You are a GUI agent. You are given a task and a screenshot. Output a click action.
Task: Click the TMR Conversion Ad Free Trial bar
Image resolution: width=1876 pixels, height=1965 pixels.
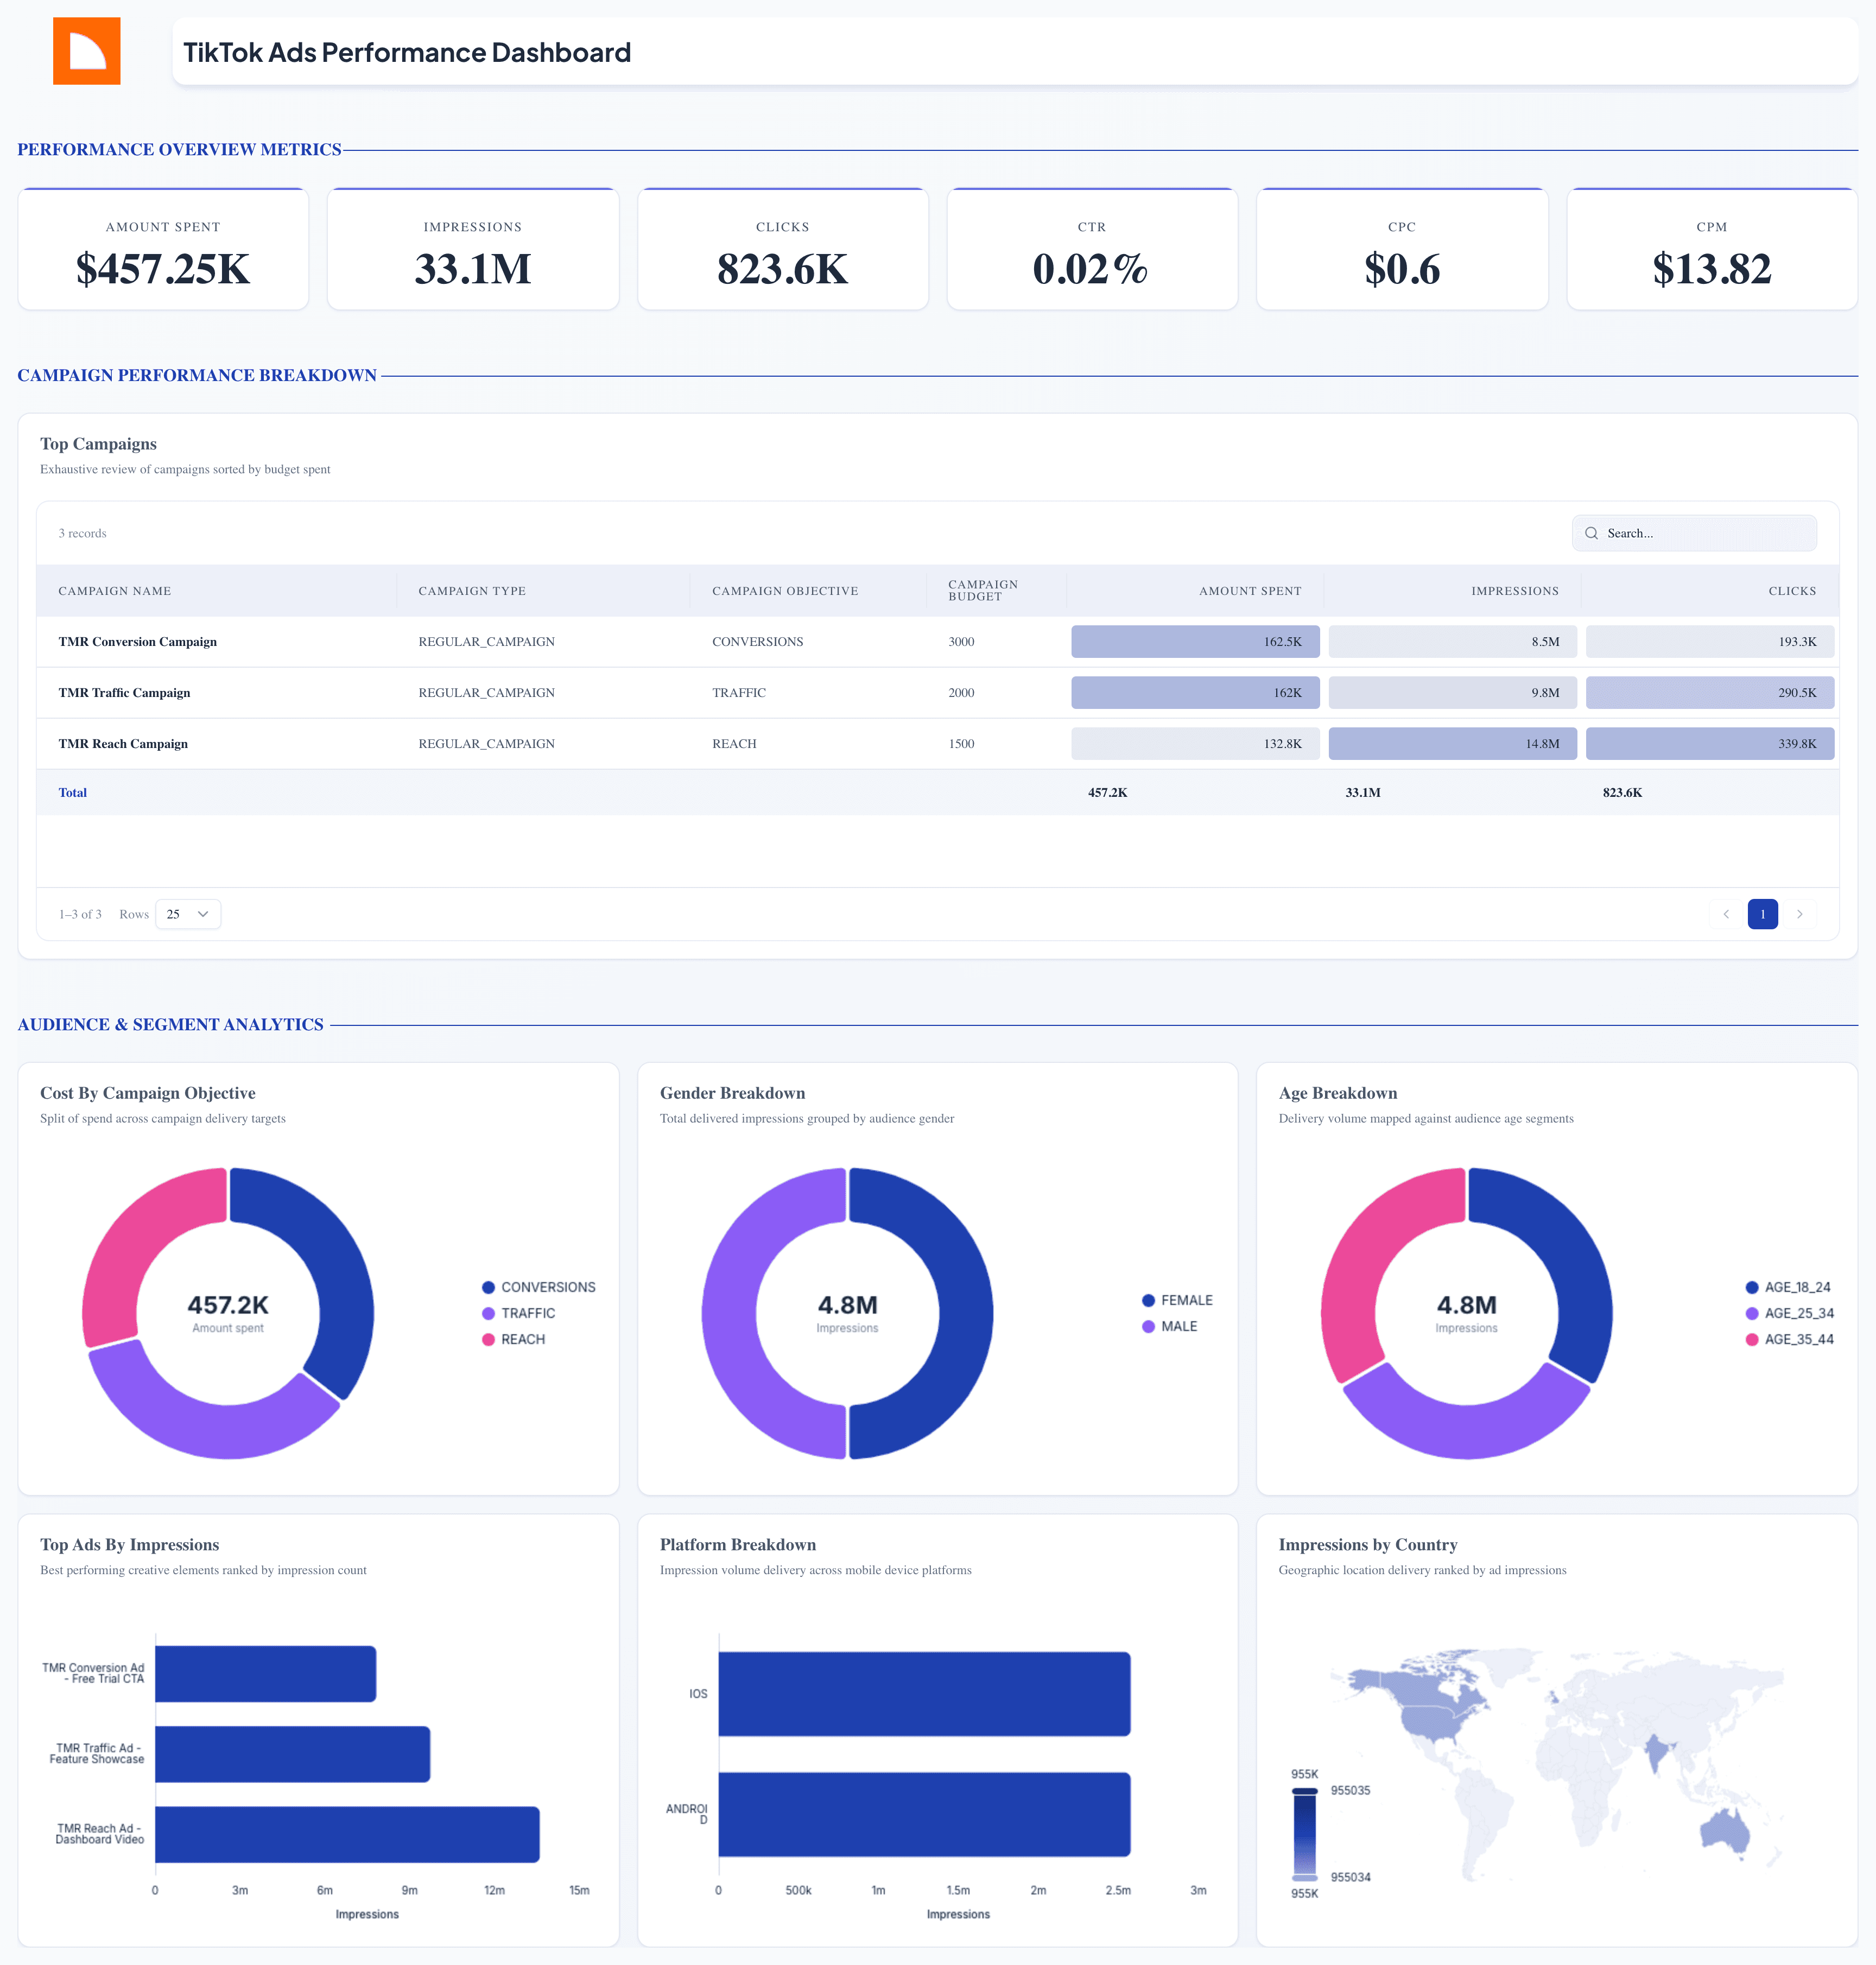(265, 1674)
